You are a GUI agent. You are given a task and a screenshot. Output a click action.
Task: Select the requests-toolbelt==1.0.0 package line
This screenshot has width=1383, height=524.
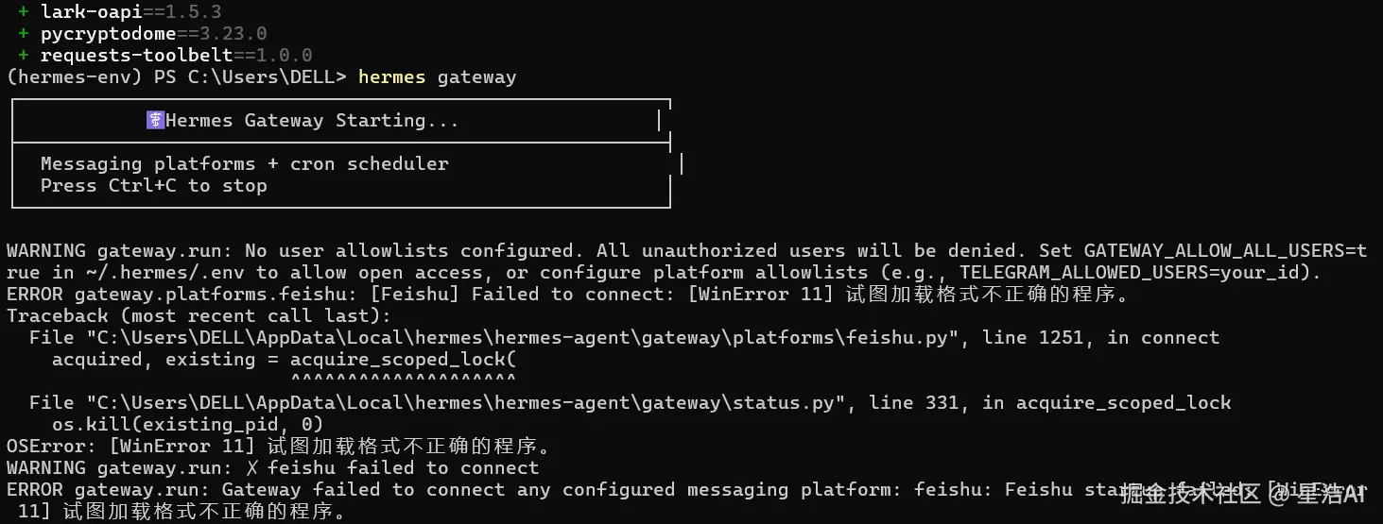(x=176, y=56)
